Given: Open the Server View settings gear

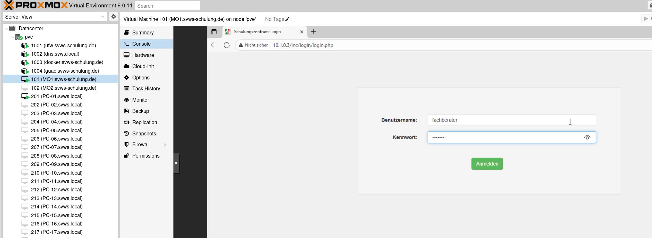Looking at the screenshot, I should pos(114,16).
